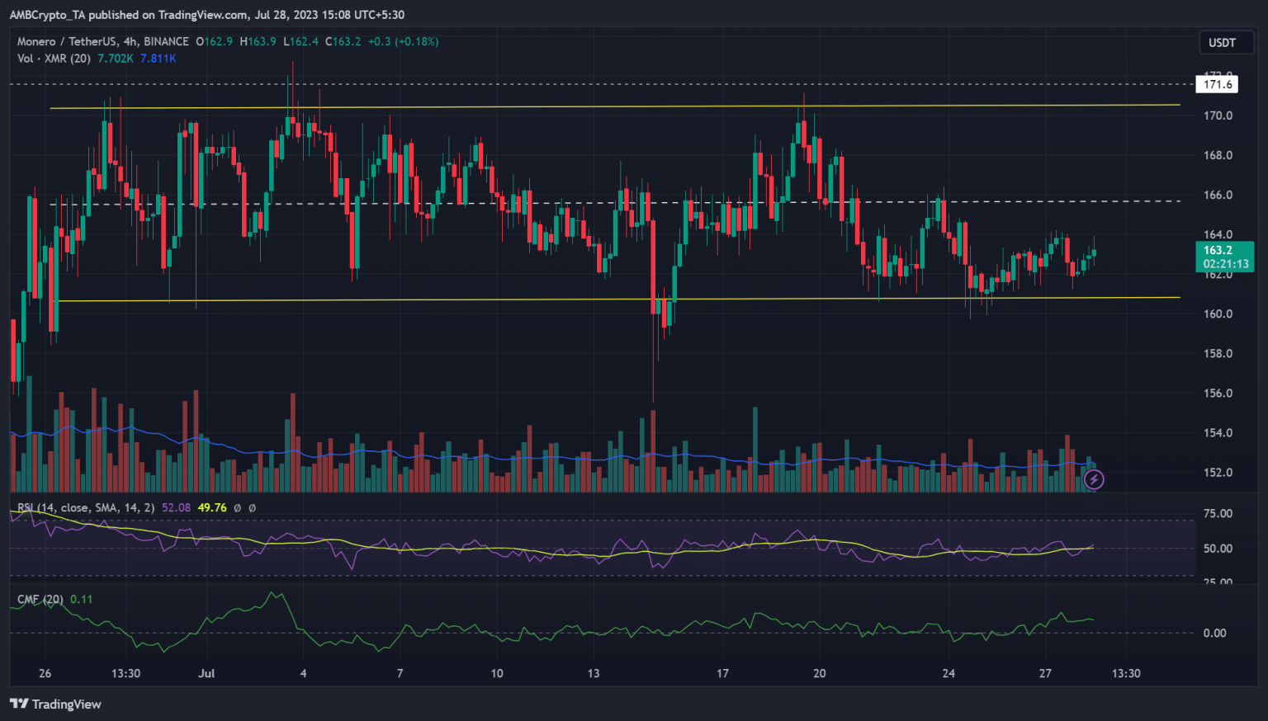Viewport: 1268px width, 721px height.
Task: Click the 171.6 price alert label
Action: 1215,83
